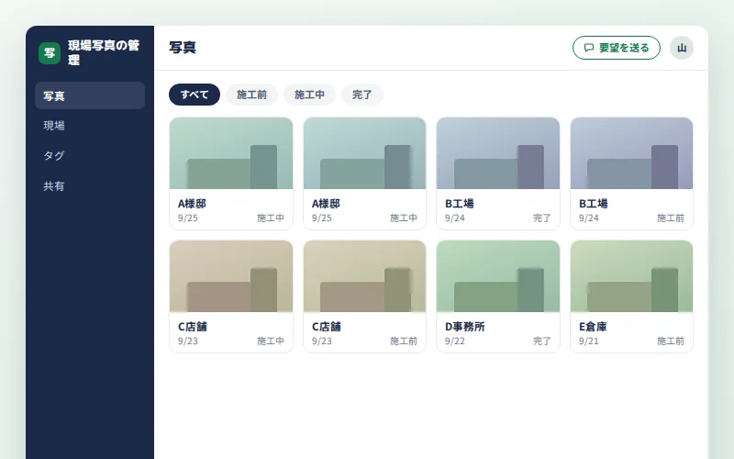Image resolution: width=734 pixels, height=459 pixels.
Task: Click 完了 status on the B工場 card
Action: click(x=541, y=218)
